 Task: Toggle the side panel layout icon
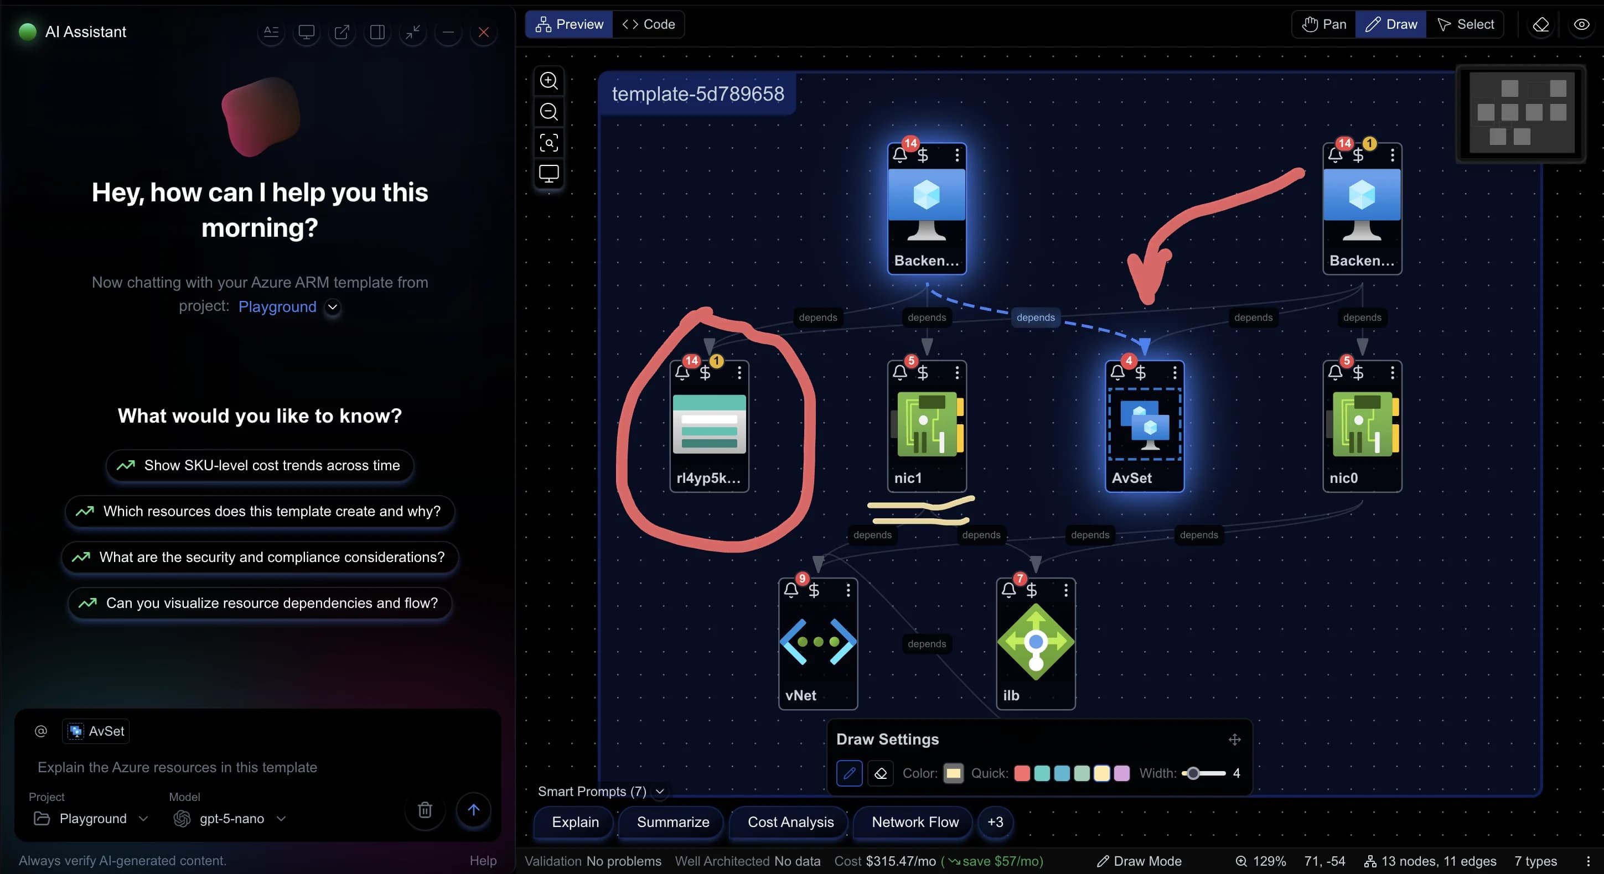point(377,32)
